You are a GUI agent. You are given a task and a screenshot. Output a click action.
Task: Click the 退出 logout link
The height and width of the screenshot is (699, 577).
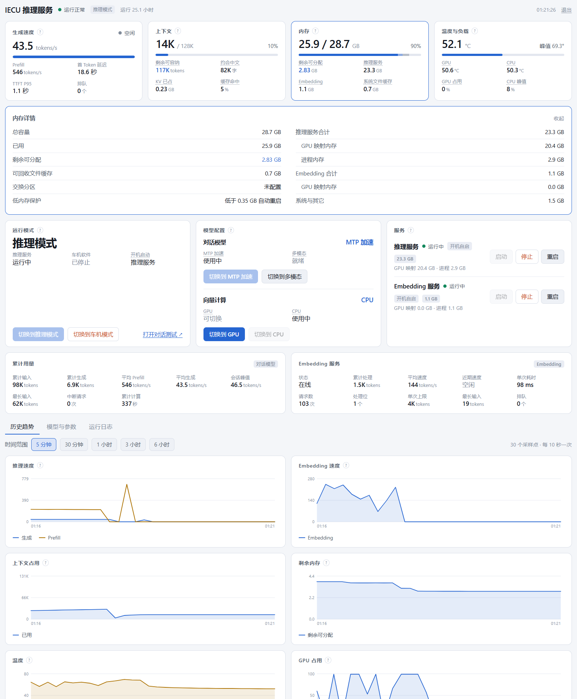[x=566, y=10]
